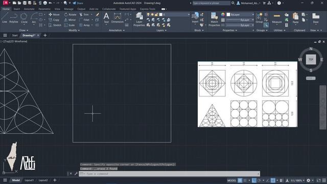327x184 pixels.
Task: Select the Polyline tool
Action: pos(14,17)
